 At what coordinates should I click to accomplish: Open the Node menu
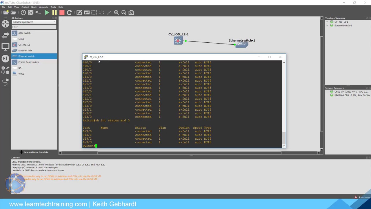click(34, 7)
